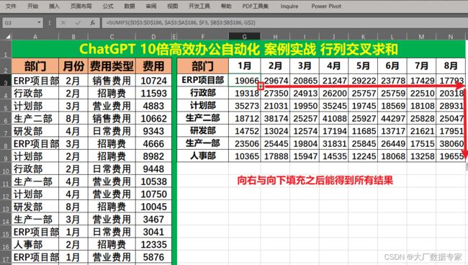This screenshot has width=468, height=265.
Task: Open Insert Function fx icon
Action: (93, 22)
